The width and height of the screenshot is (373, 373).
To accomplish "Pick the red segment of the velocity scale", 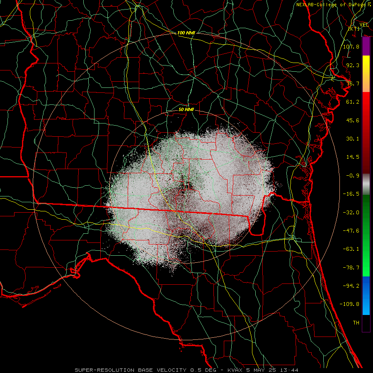I will click(x=366, y=133).
